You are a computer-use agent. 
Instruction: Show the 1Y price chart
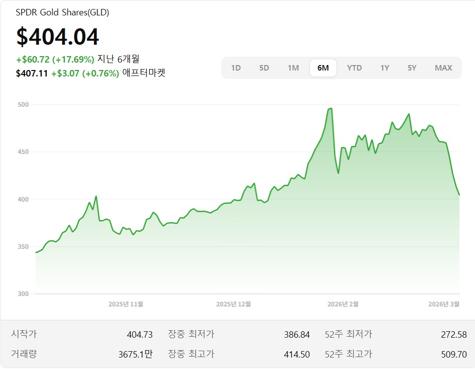coord(385,68)
